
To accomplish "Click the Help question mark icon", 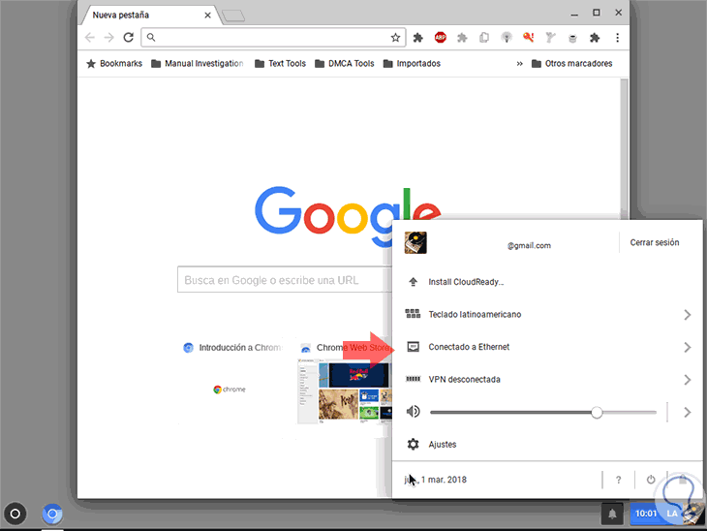I will (x=618, y=480).
